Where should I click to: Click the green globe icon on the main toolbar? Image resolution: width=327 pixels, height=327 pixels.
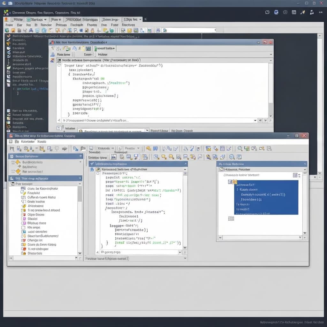pyautogui.click(x=111, y=31)
